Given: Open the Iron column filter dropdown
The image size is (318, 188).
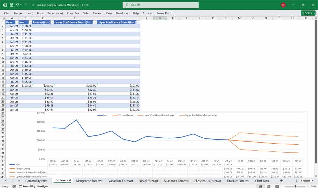Looking at the screenshot, I should coord(30,22).
